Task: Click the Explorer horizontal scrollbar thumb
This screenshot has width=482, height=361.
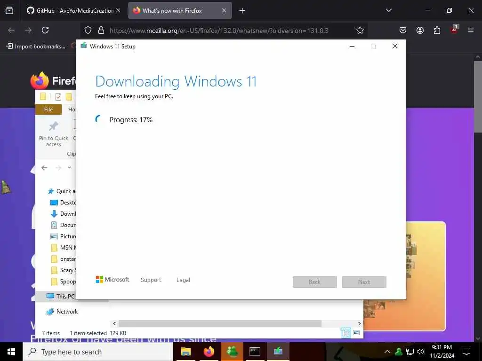Action: pyautogui.click(x=220, y=323)
